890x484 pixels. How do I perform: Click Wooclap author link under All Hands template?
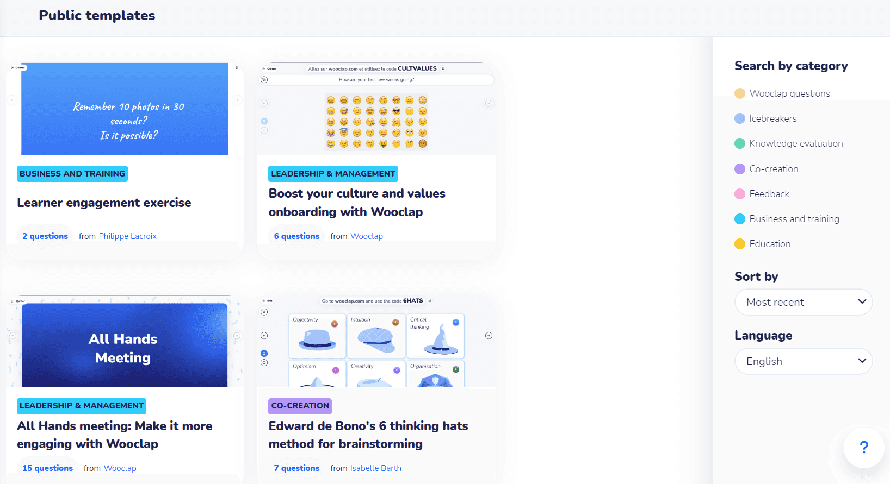pyautogui.click(x=120, y=468)
